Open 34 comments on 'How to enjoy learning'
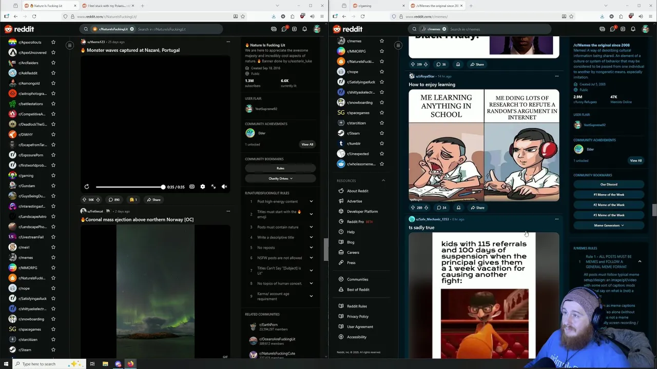 (441, 208)
